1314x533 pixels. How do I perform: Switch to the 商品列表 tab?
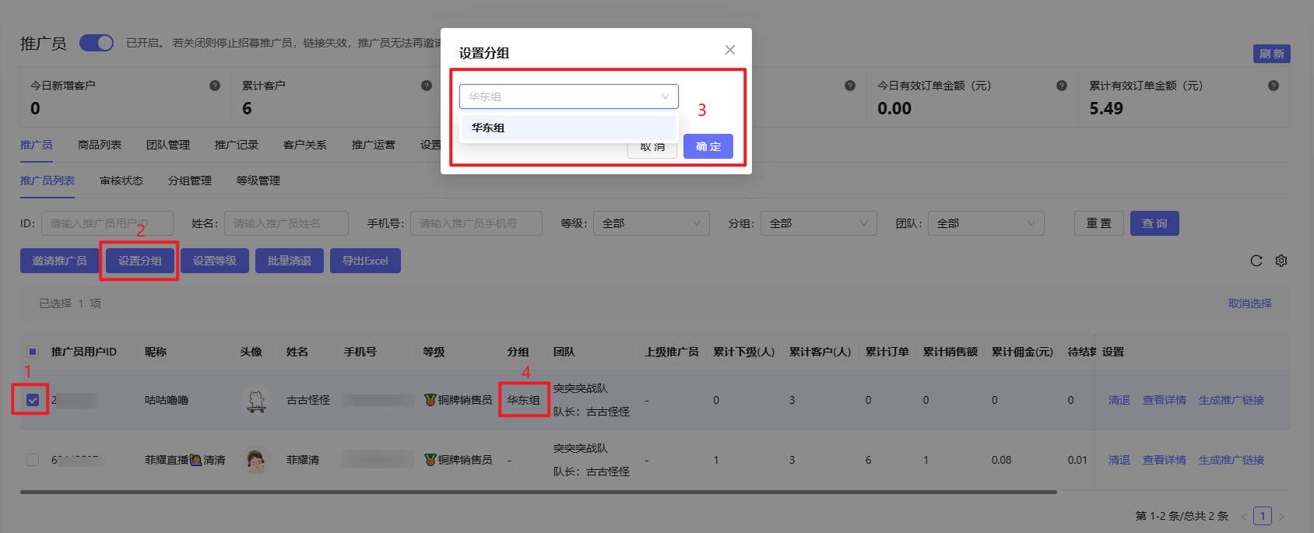(100, 145)
